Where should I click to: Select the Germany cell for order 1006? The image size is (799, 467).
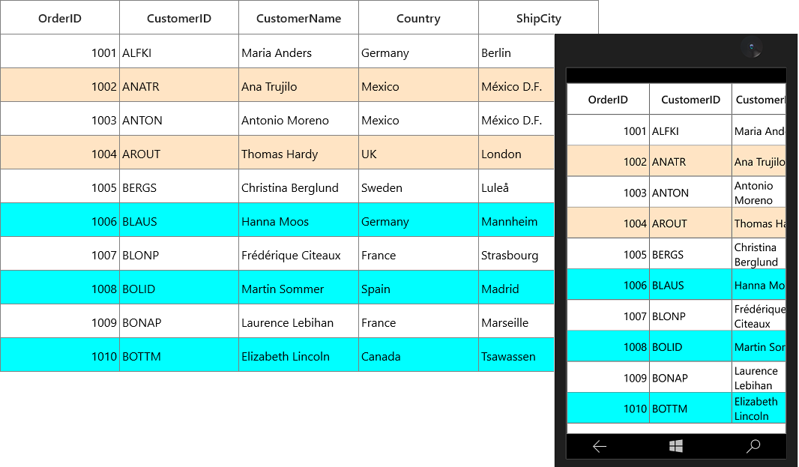[418, 220]
